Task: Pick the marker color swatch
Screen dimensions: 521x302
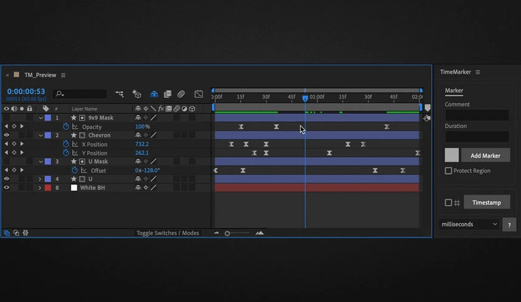Action: click(x=452, y=155)
